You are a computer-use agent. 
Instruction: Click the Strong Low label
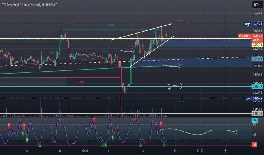[x=181, y=101]
